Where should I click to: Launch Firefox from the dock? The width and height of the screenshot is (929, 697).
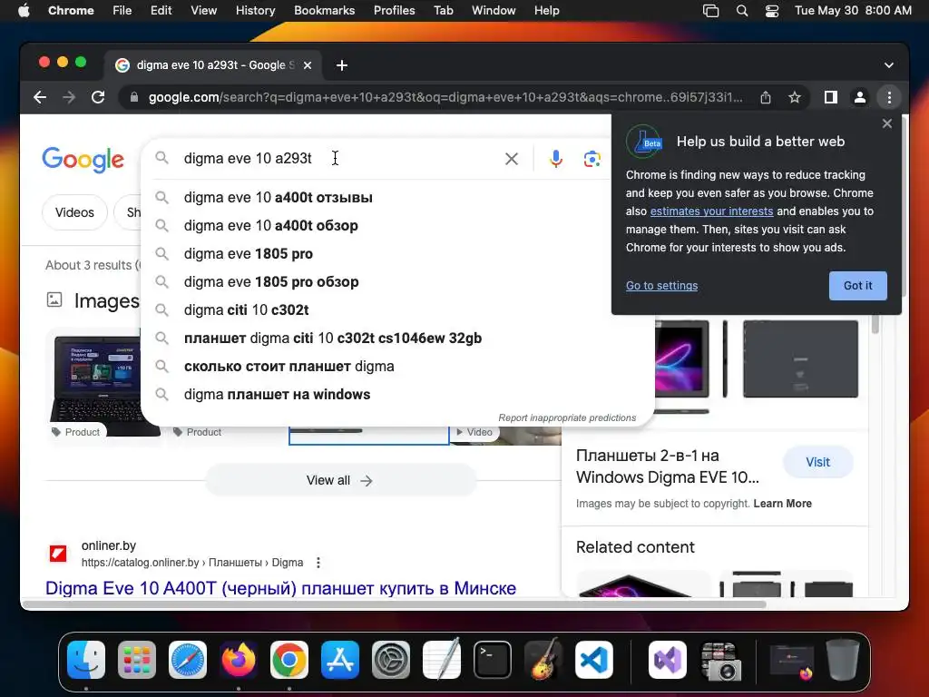[239, 660]
